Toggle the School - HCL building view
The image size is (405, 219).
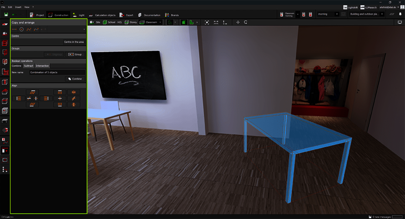coord(112,22)
